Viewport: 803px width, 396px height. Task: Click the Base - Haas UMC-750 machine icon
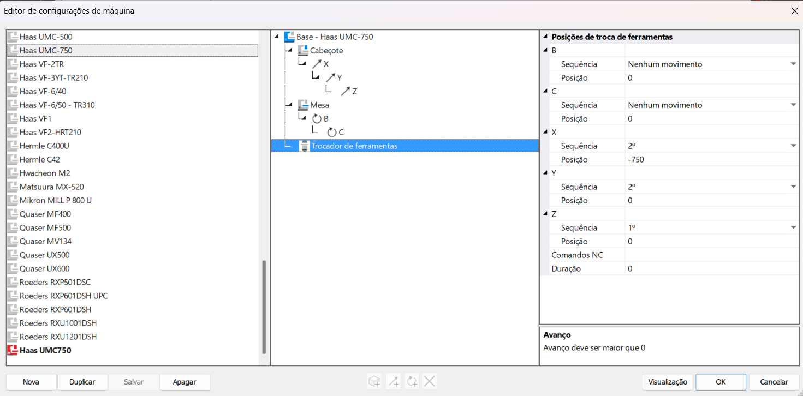[289, 37]
